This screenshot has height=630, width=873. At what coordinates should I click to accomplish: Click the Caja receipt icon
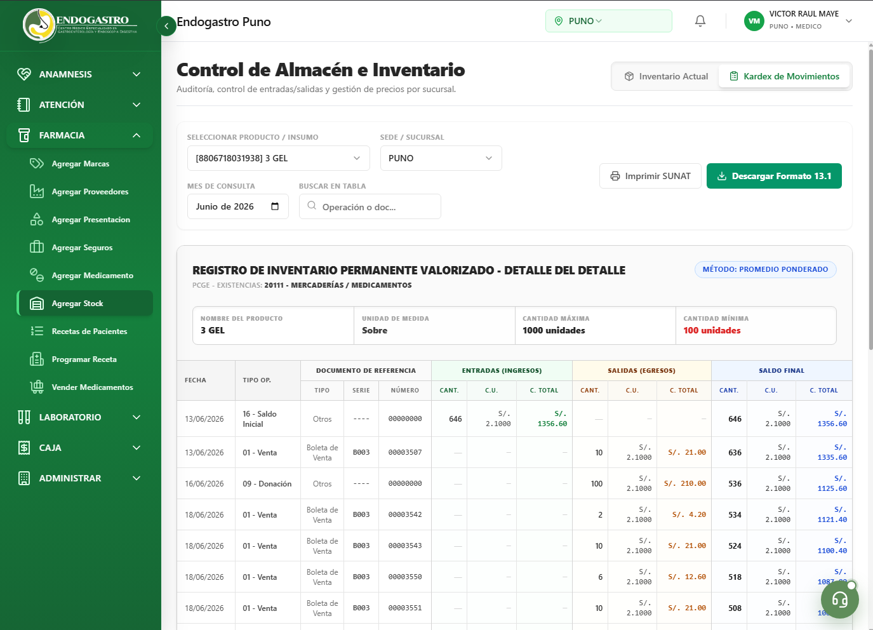[x=24, y=448]
